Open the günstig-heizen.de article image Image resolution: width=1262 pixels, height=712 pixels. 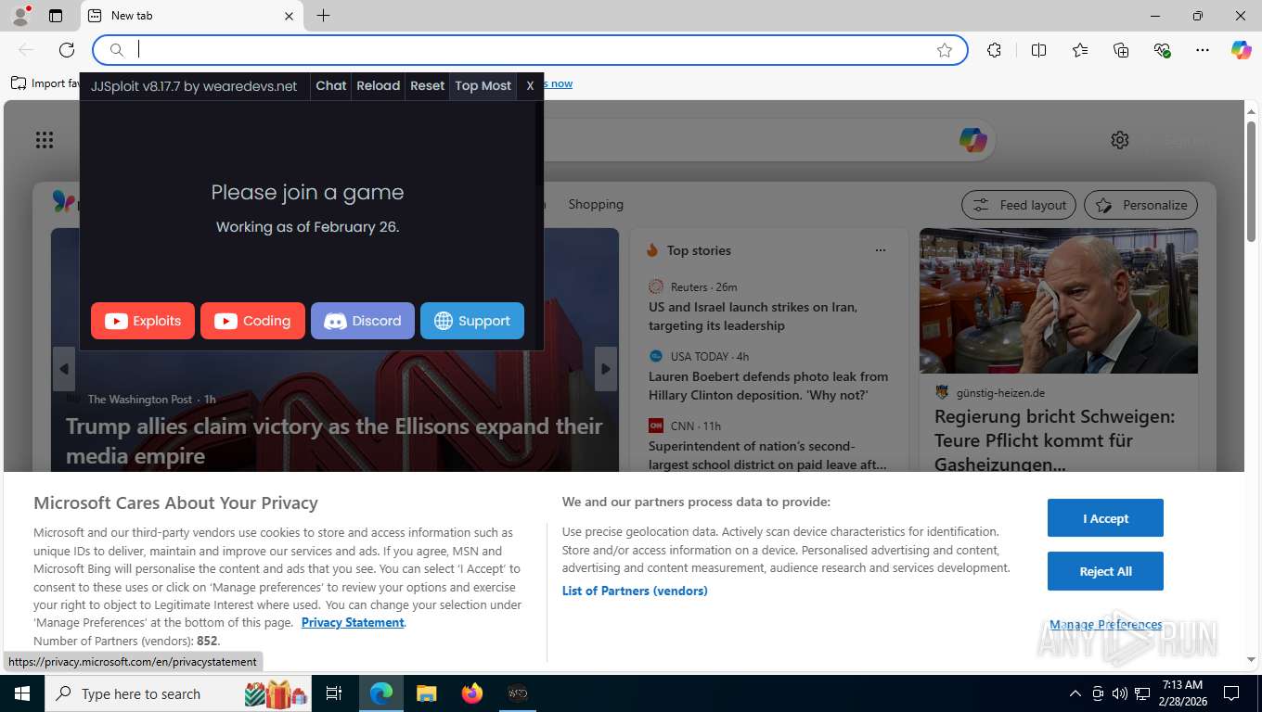click(1059, 301)
